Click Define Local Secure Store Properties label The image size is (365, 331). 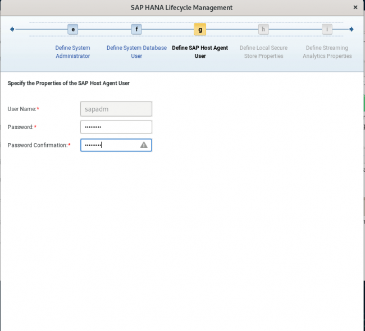(x=263, y=52)
